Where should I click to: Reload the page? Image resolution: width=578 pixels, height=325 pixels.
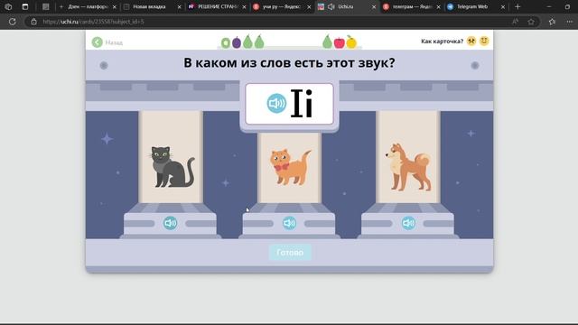tap(12, 22)
